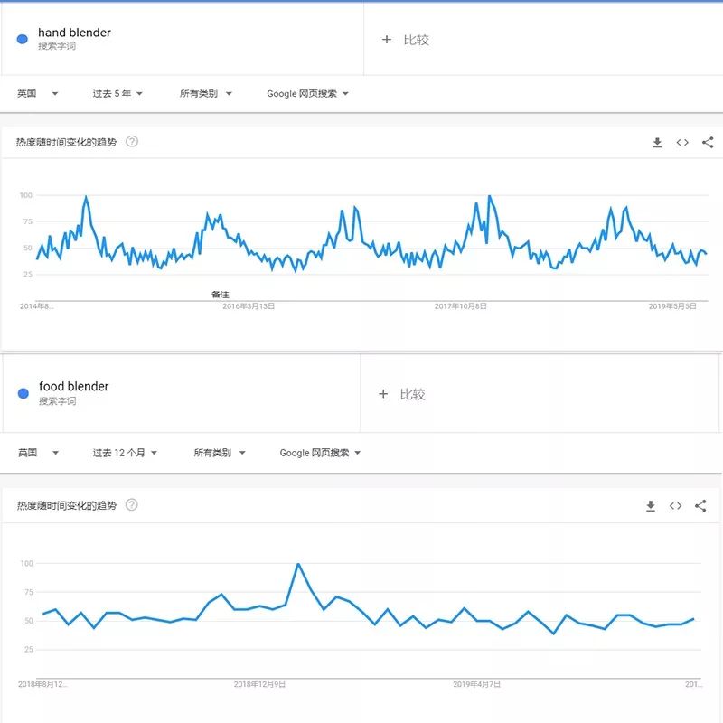Share the hand blender trend chart
The height and width of the screenshot is (723, 723).
[x=708, y=143]
